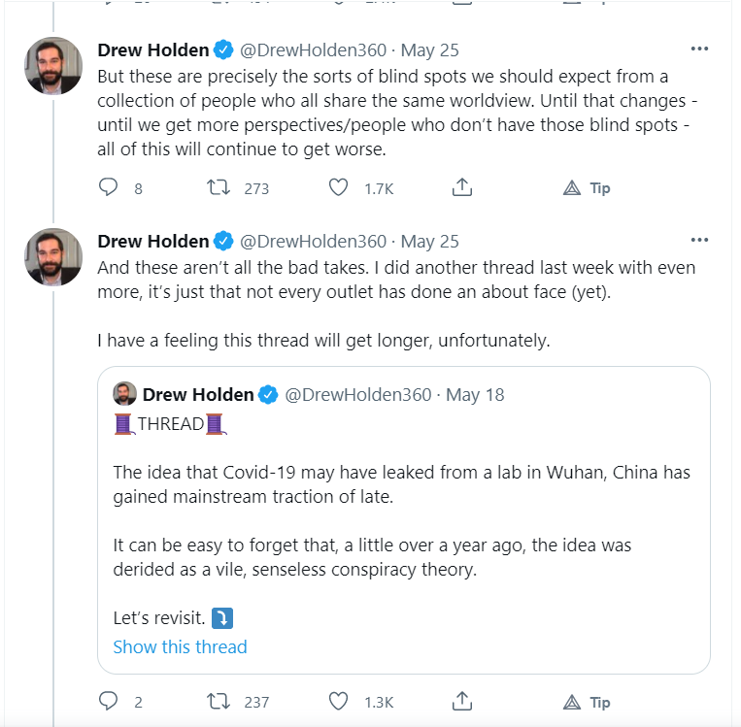The image size is (741, 727).
Task: Like the bad takes tweet
Action: pyautogui.click(x=338, y=701)
